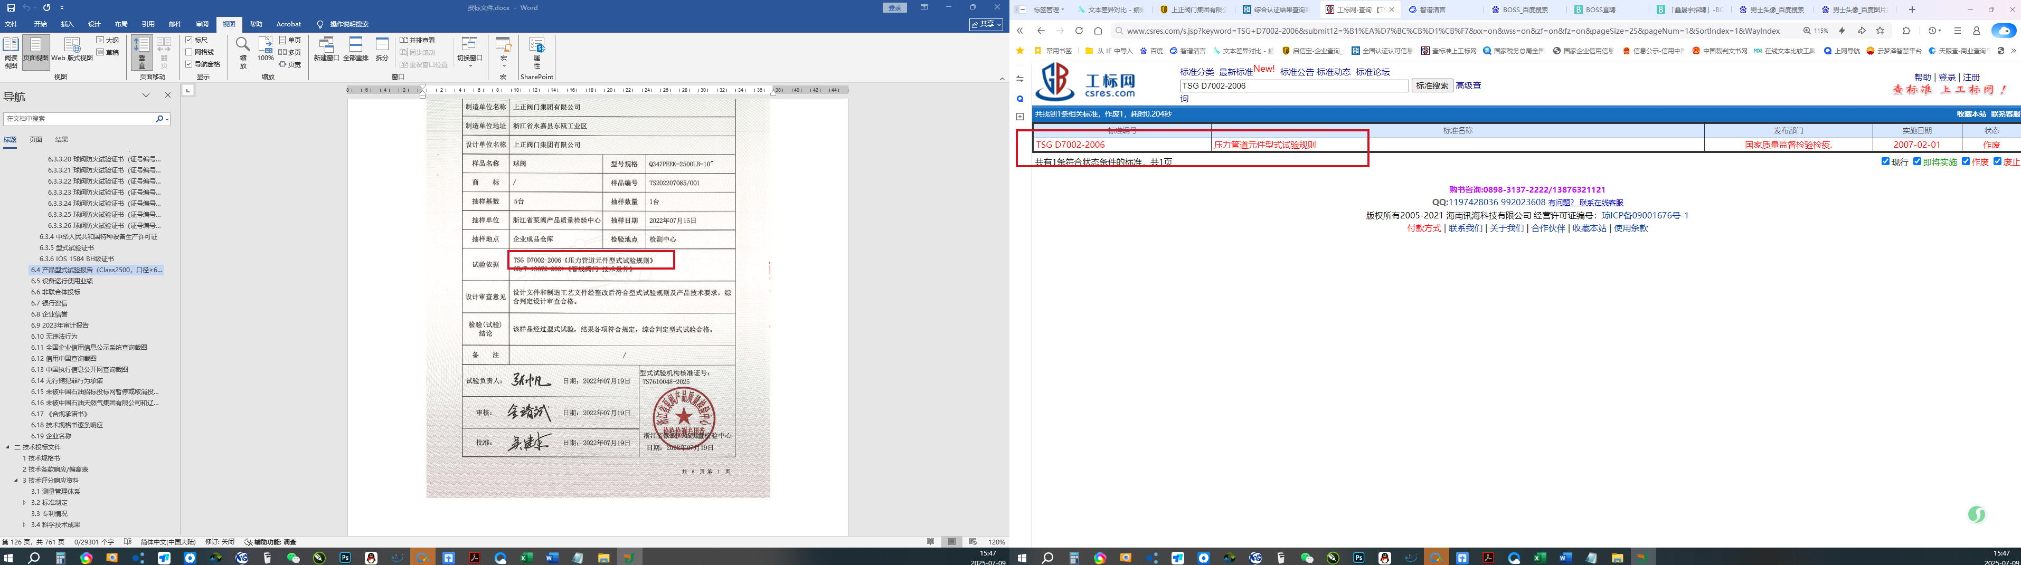Switch to the 审阅 Review ribbon tab
Viewport: 2021px width, 565px height.
point(202,24)
